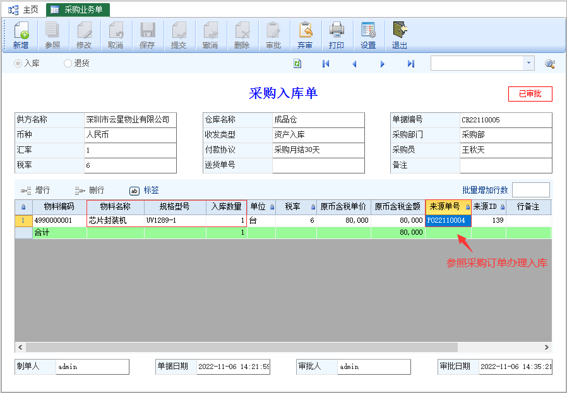
Task: Click the 税率 column header
Action: (295, 207)
